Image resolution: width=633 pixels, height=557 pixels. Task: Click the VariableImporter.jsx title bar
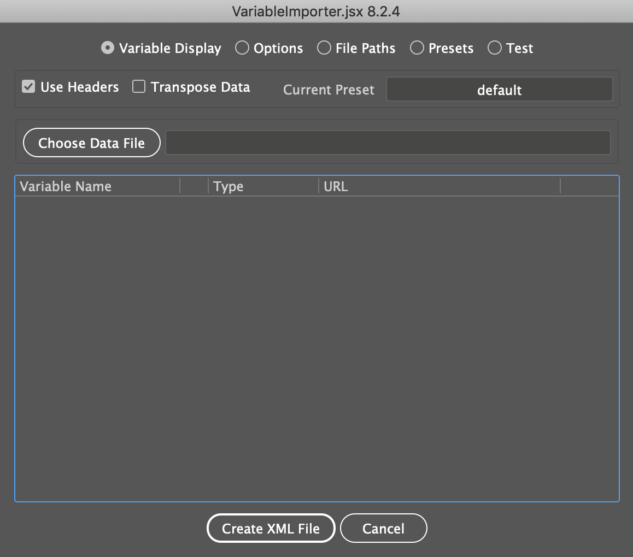(317, 11)
